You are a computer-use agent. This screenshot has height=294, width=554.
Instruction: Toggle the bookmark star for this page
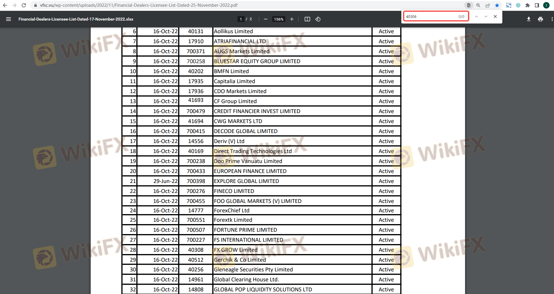coord(497,5)
